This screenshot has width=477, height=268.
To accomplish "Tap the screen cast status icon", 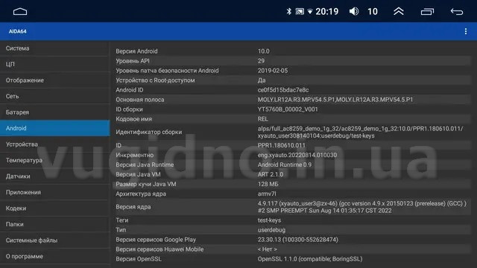I will point(300,12).
